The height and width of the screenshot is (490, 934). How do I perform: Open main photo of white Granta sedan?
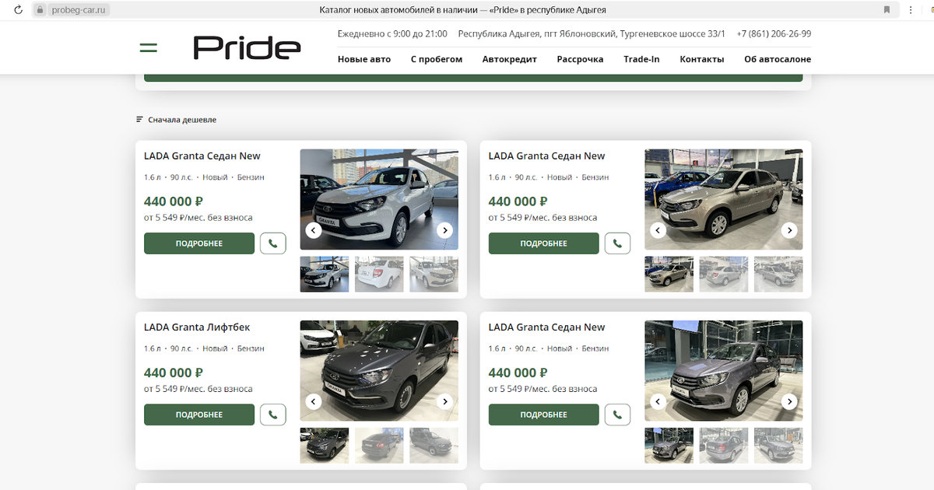click(379, 199)
